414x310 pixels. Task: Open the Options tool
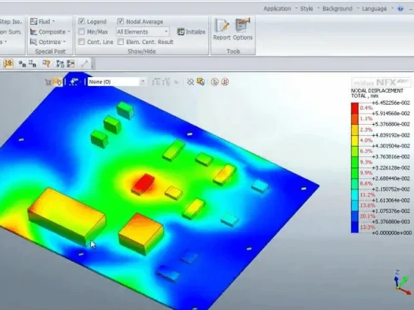[x=243, y=30]
